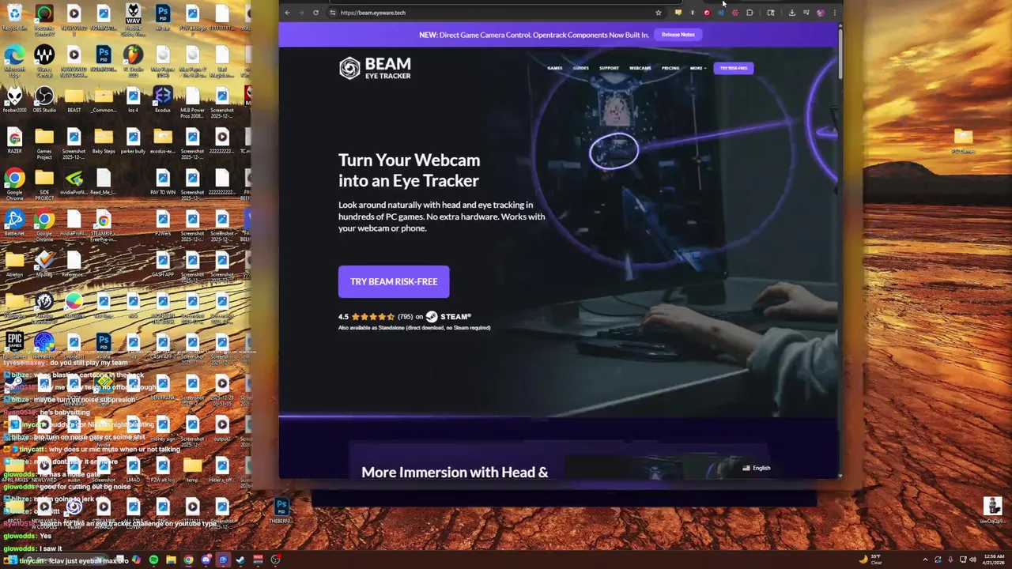The width and height of the screenshot is (1012, 569).
Task: Click the site information icon in address bar
Action: point(333,13)
